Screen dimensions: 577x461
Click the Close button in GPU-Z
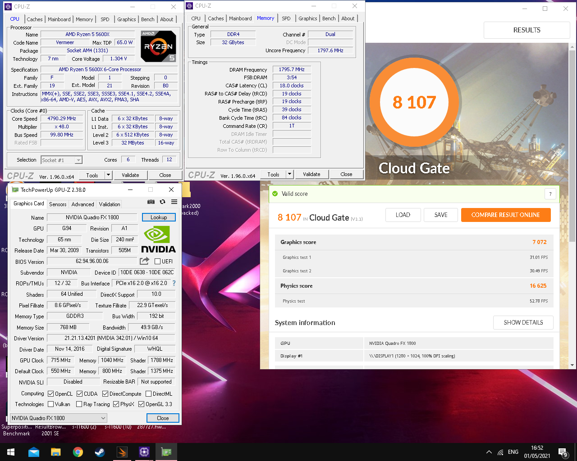point(163,418)
